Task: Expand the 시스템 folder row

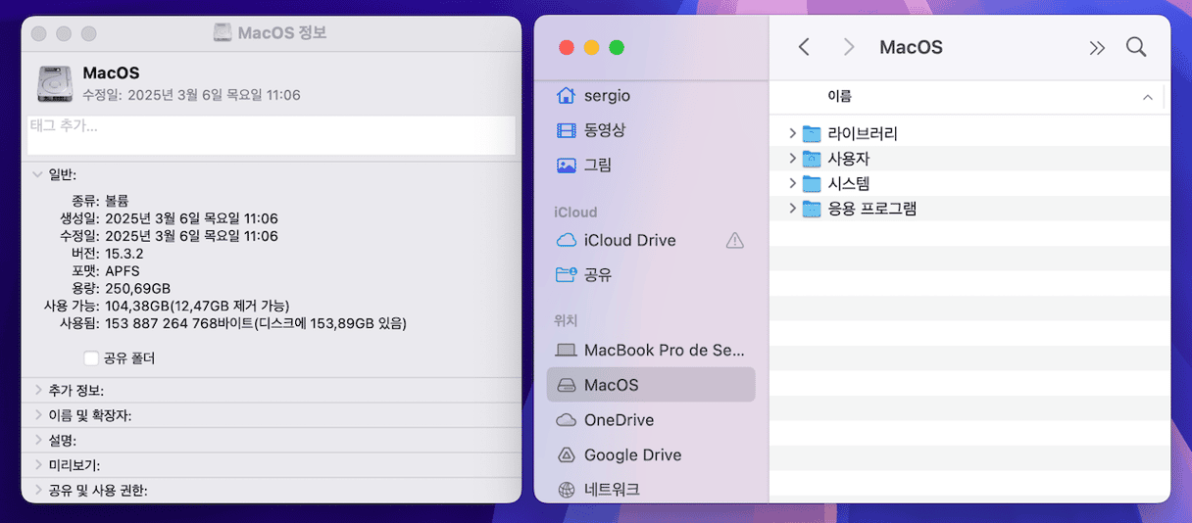Action: click(792, 183)
